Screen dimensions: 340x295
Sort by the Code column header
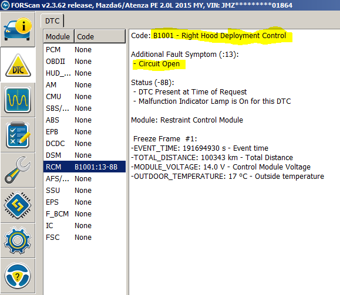[100, 36]
